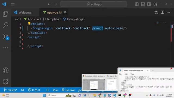Toggle the primary side bar layout icon

coord(137,4)
